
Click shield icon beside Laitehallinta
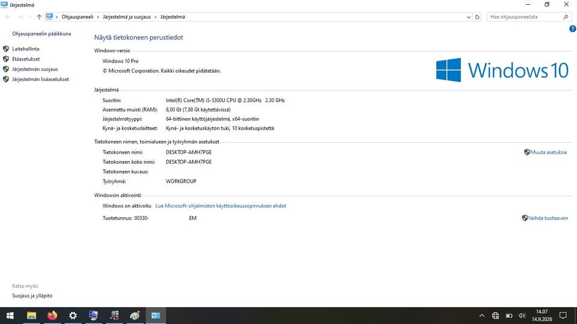click(6, 49)
